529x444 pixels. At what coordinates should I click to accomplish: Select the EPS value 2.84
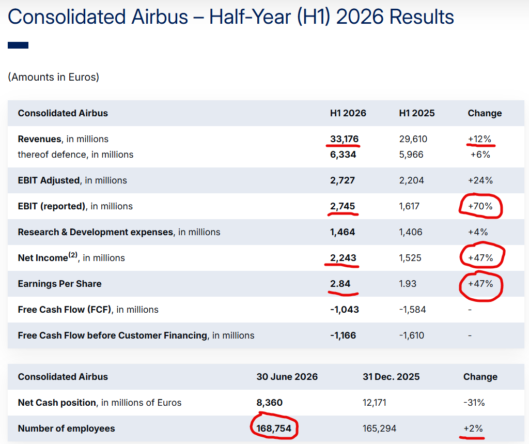click(x=340, y=284)
